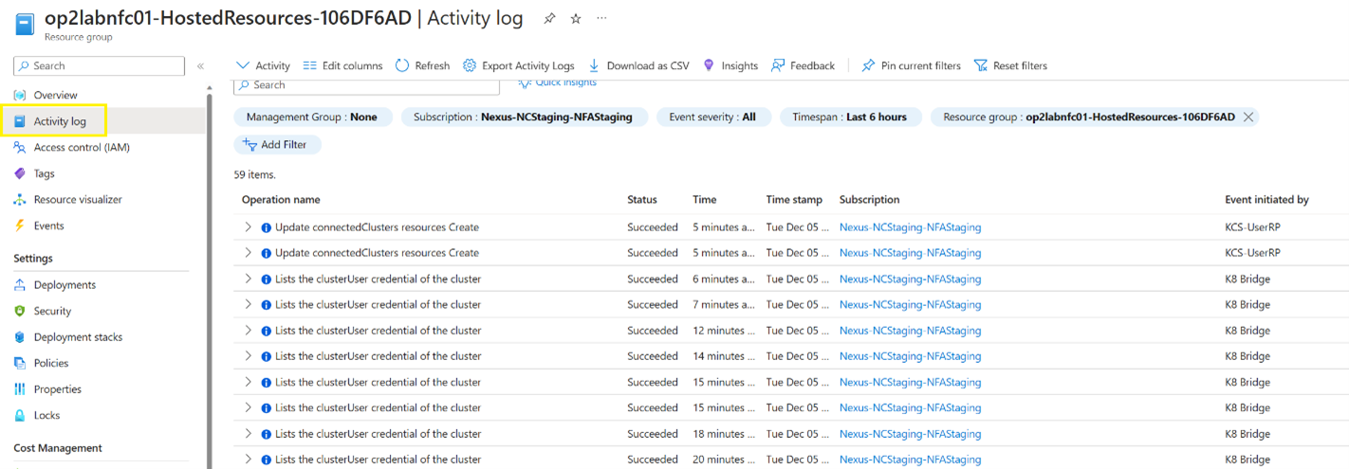Click the Locks padlock icon

(20, 415)
